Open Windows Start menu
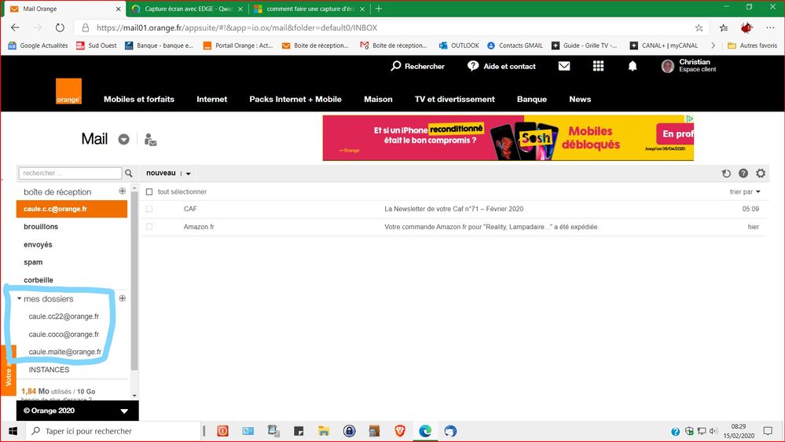This screenshot has width=785, height=442. 13,431
